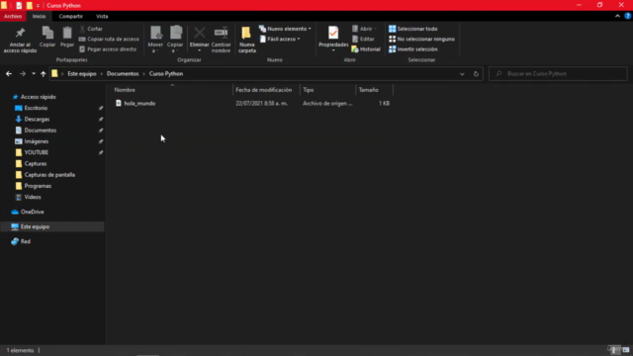Go forward with the right arrow
Viewport: 633px width, 356px height.
[x=23, y=74]
